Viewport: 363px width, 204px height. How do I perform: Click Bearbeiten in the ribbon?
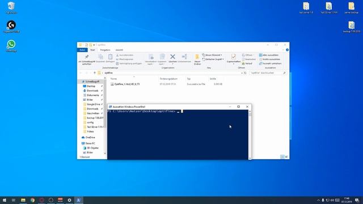point(249,59)
